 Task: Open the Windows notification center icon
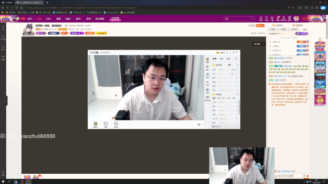tap(324, 182)
